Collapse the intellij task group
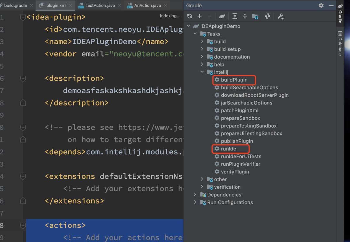Image resolution: width=350 pixels, height=242 pixels. pos(202,72)
